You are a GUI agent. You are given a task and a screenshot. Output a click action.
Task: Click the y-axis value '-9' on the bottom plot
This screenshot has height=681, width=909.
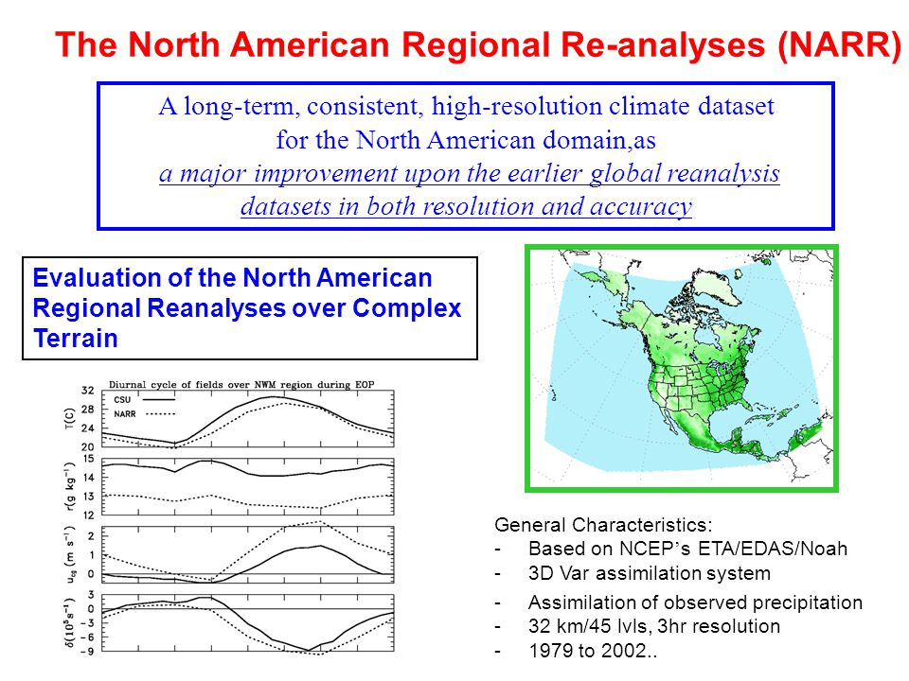[87, 652]
